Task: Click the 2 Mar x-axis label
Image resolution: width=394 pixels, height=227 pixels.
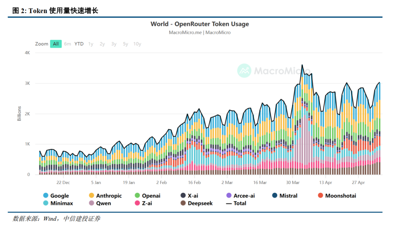Action: (227, 182)
